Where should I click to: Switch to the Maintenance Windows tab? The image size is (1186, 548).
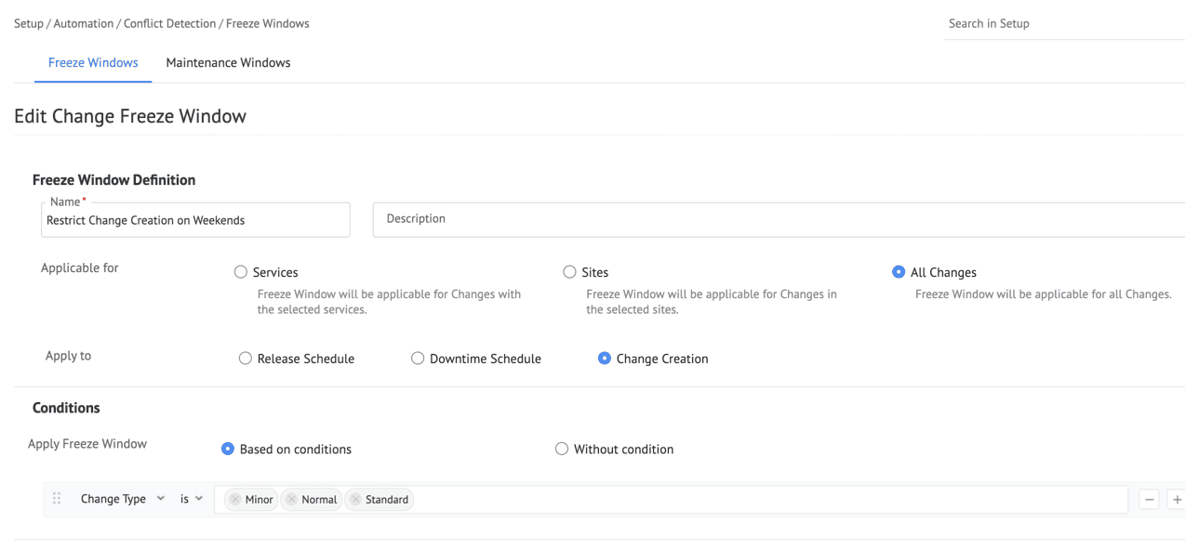228,63
